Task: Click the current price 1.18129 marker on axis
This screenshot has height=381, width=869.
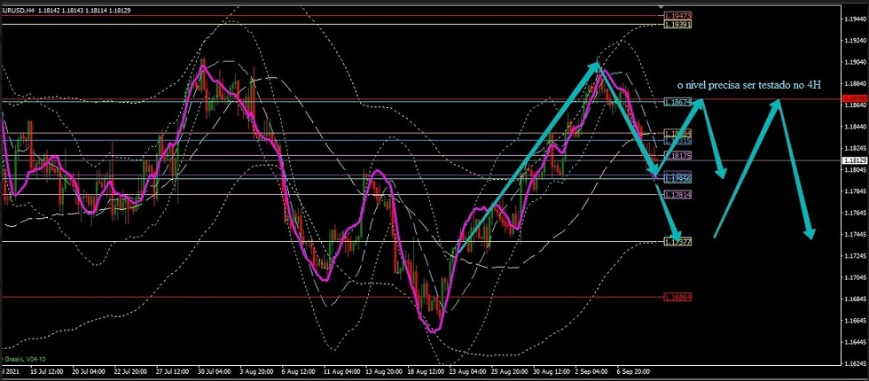Action: pos(855,160)
